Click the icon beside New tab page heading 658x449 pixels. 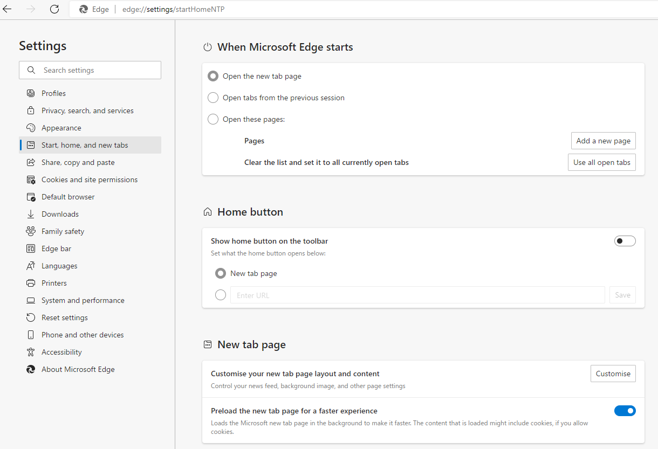208,345
